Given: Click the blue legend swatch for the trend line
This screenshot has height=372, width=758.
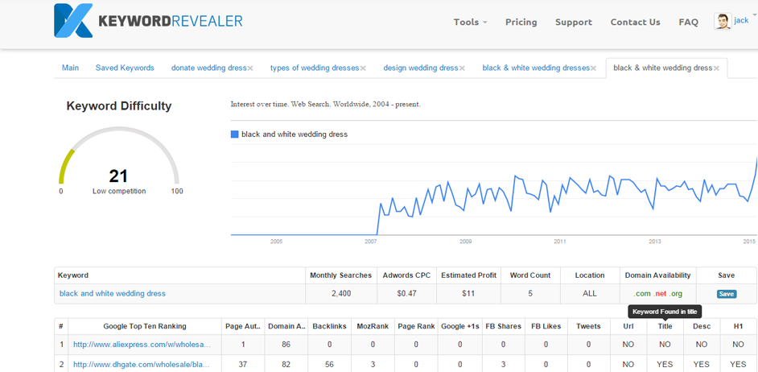Looking at the screenshot, I should tap(234, 134).
